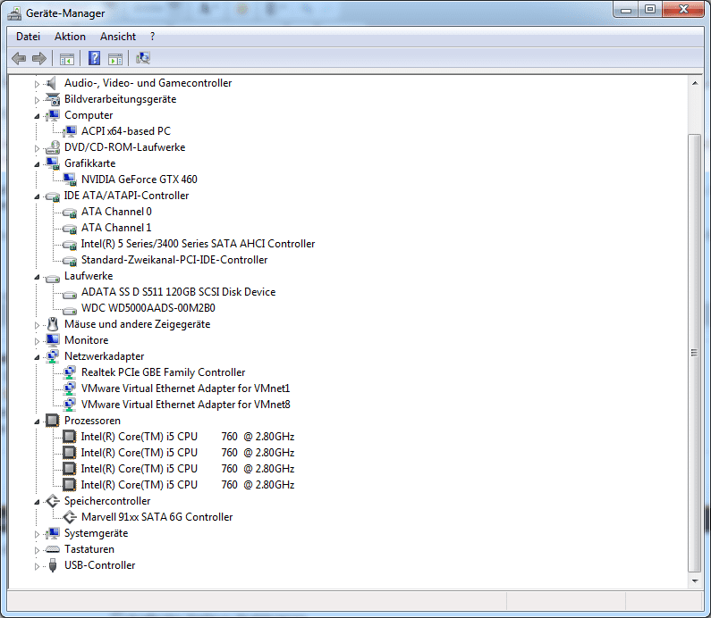
Task: Maximize the Geräte-Manager window
Action: pyautogui.click(x=650, y=10)
